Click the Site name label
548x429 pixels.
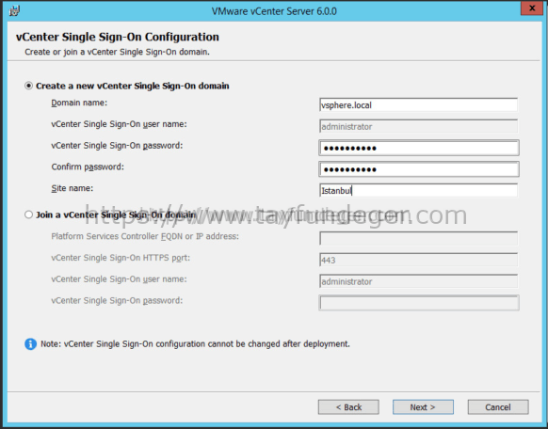73,188
